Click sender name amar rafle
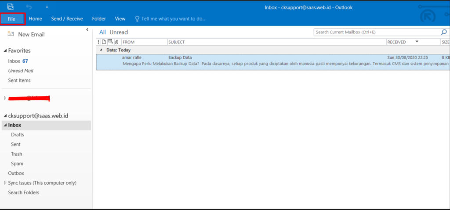 click(132, 57)
